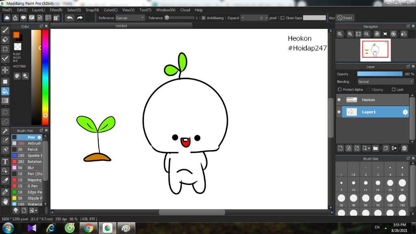The width and height of the screenshot is (416, 234).
Task: Click the layer Opacity slider
Action: click(380, 74)
